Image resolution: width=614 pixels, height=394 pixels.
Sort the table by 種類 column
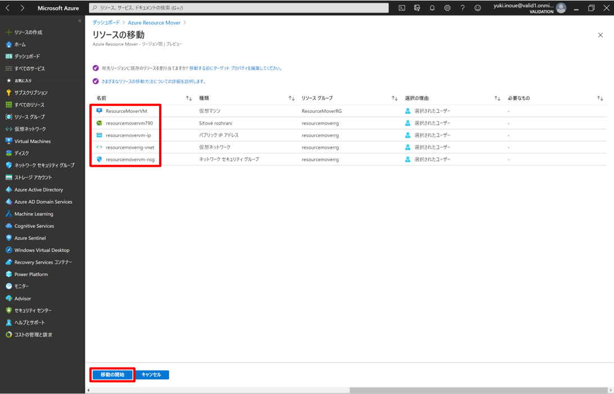(291, 99)
